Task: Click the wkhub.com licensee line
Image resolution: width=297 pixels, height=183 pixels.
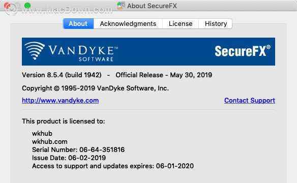Action: click(50, 141)
